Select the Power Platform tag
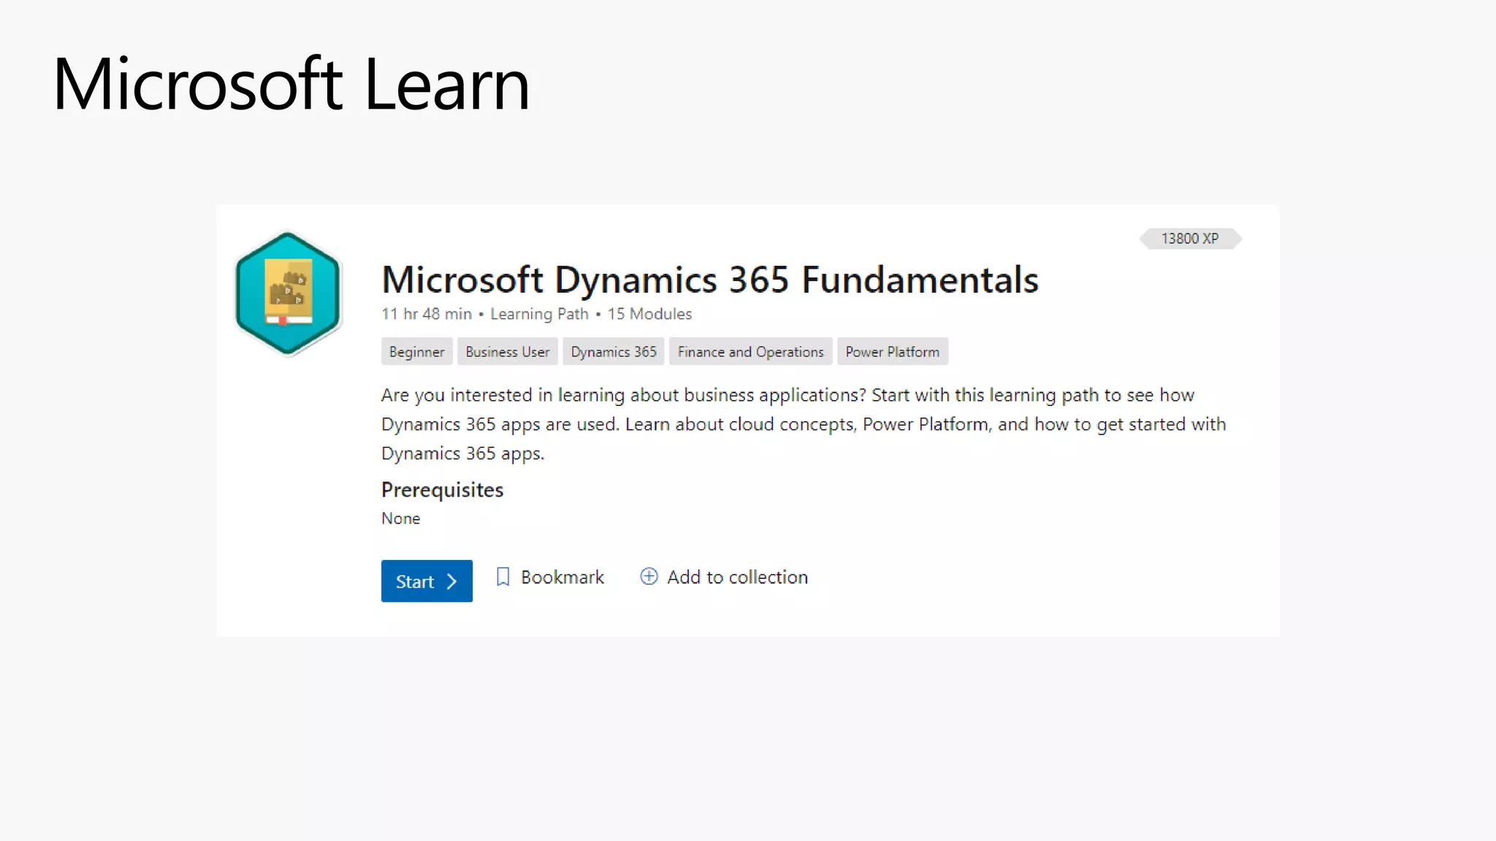1496x841 pixels. click(x=892, y=352)
